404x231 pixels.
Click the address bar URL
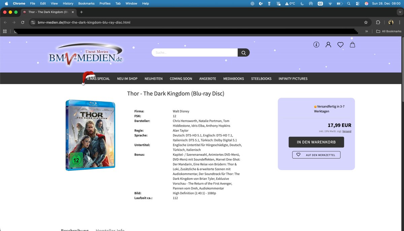tap(84, 23)
